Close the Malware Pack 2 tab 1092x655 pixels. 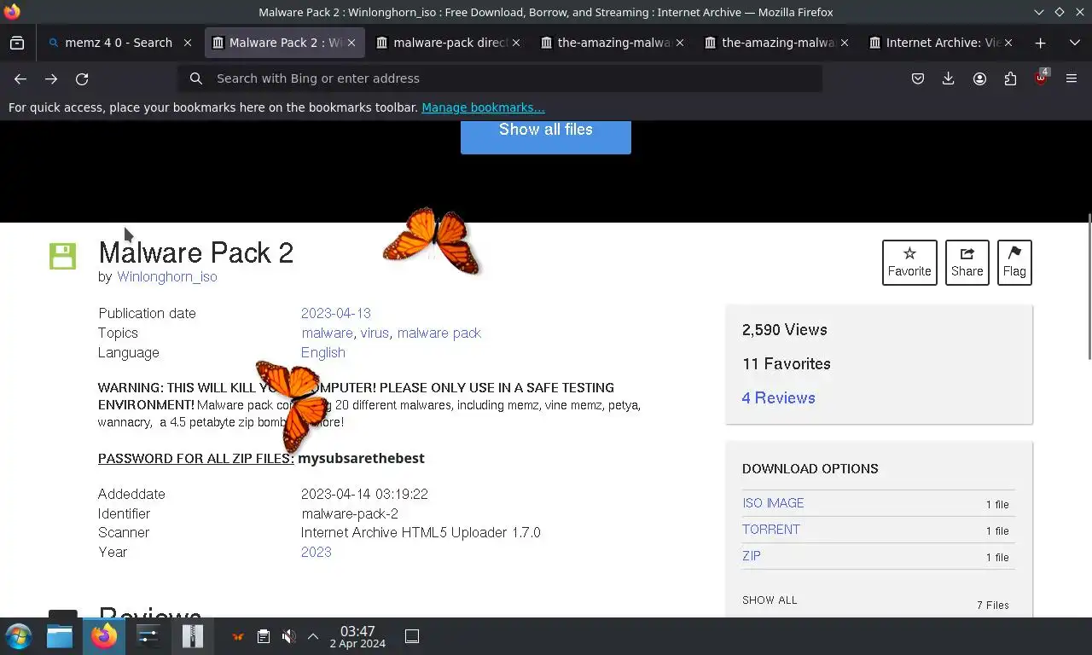click(351, 43)
